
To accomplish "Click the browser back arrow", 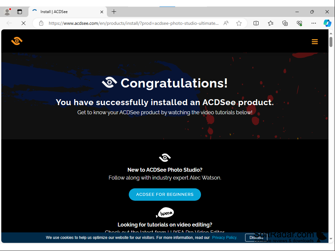I will pyautogui.click(x=9, y=23).
